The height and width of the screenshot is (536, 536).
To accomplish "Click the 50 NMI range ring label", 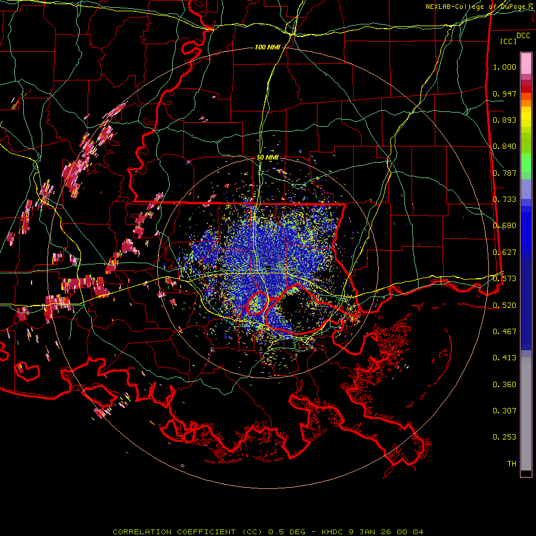I will (267, 158).
